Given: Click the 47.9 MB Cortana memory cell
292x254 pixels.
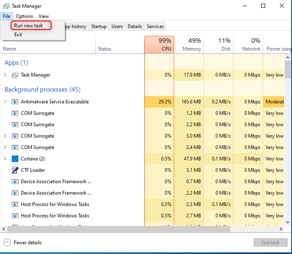Looking at the screenshot, I should coord(189,159).
